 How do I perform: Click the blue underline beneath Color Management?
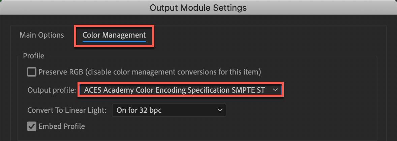click(x=114, y=41)
